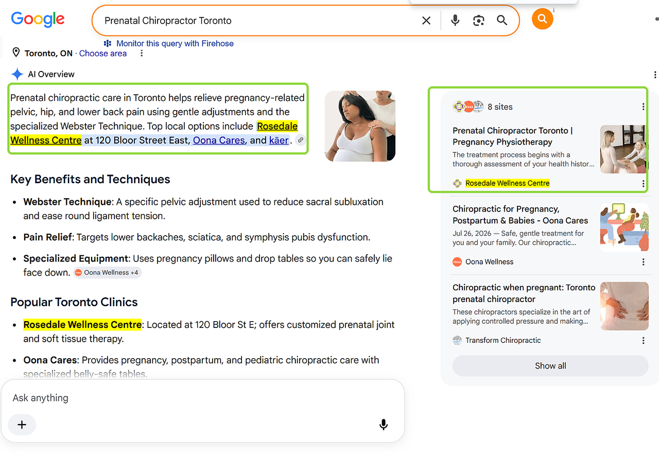Click the link chip icon after kāer
The height and width of the screenshot is (457, 659).
click(x=301, y=140)
